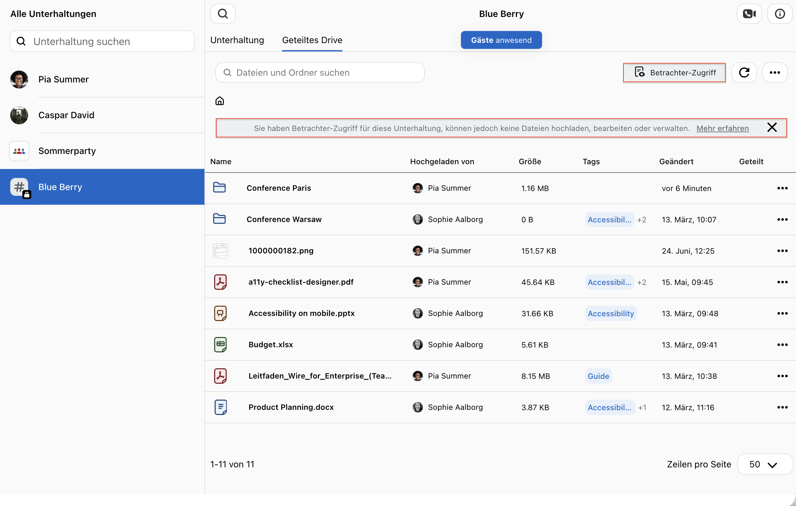Click the Accessibility tag on pptx row
Viewport: 796px width, 506px height.
[610, 313]
